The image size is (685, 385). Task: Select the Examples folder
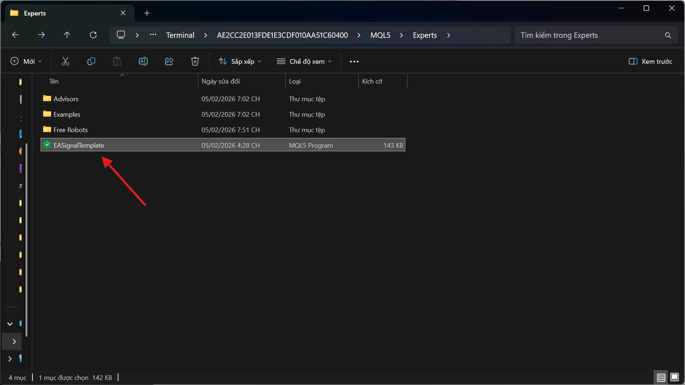coord(223,114)
